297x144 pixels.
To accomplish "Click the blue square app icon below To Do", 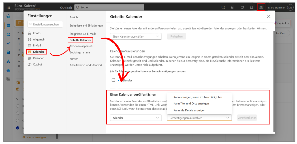I will click(x=8, y=52).
